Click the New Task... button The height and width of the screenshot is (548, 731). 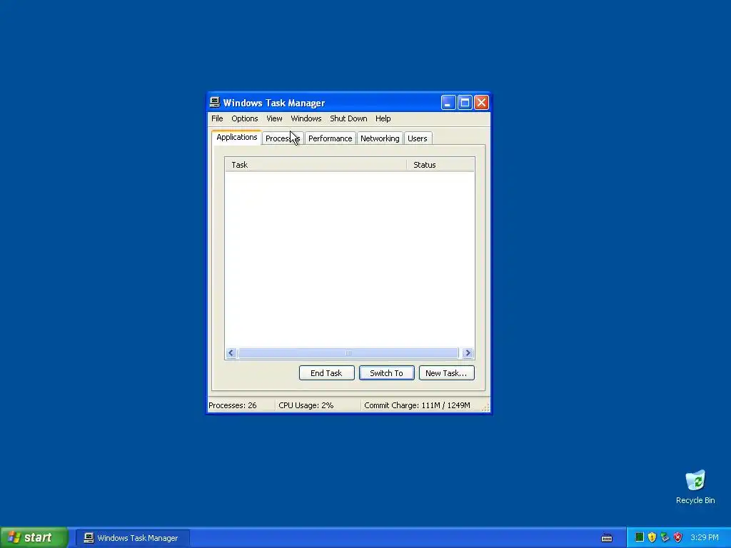click(x=446, y=372)
